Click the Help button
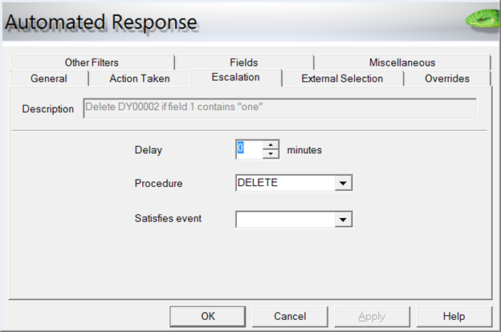This screenshot has width=501, height=332. 454,316
